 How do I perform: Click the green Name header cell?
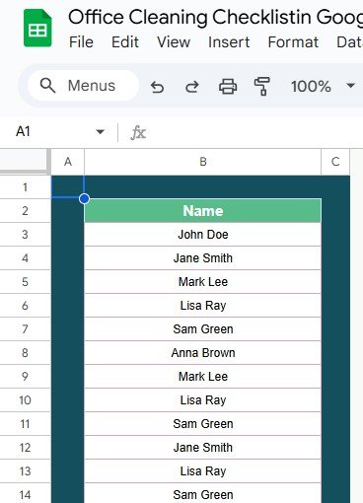[203, 211]
